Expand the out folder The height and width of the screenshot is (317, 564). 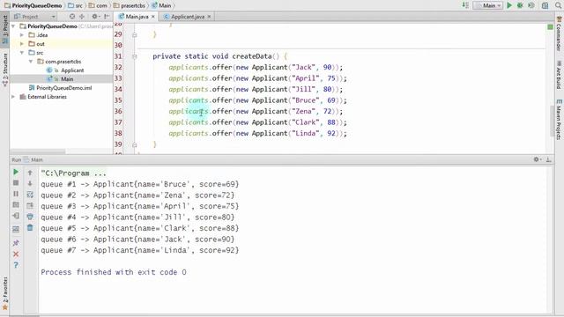click(x=22, y=44)
